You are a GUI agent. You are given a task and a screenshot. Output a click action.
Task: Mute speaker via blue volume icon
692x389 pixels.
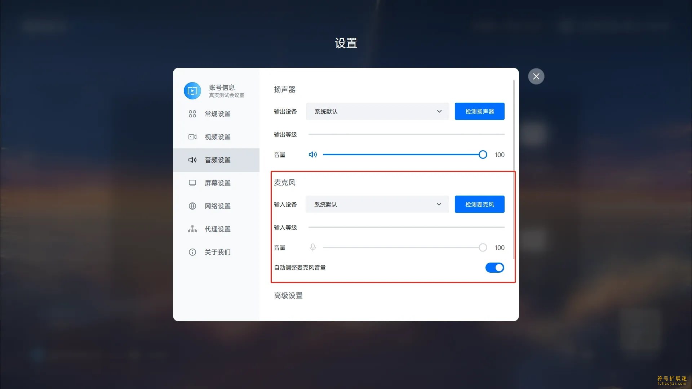[x=312, y=155]
